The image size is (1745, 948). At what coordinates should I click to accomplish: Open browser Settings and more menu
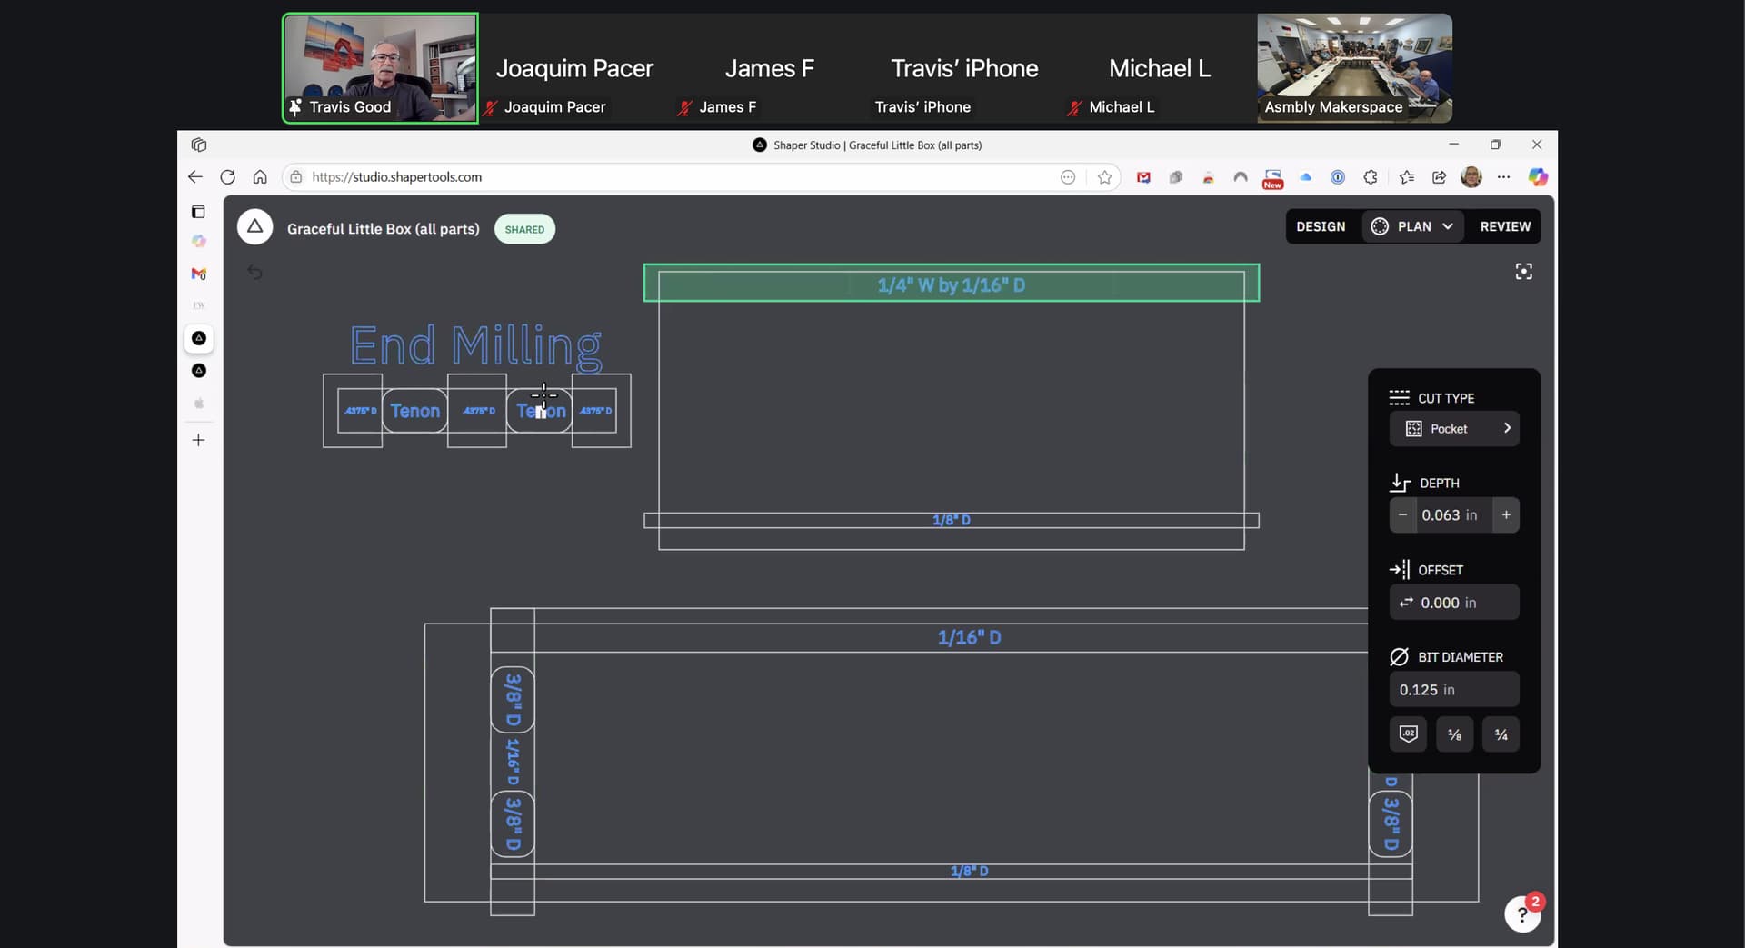click(1503, 177)
